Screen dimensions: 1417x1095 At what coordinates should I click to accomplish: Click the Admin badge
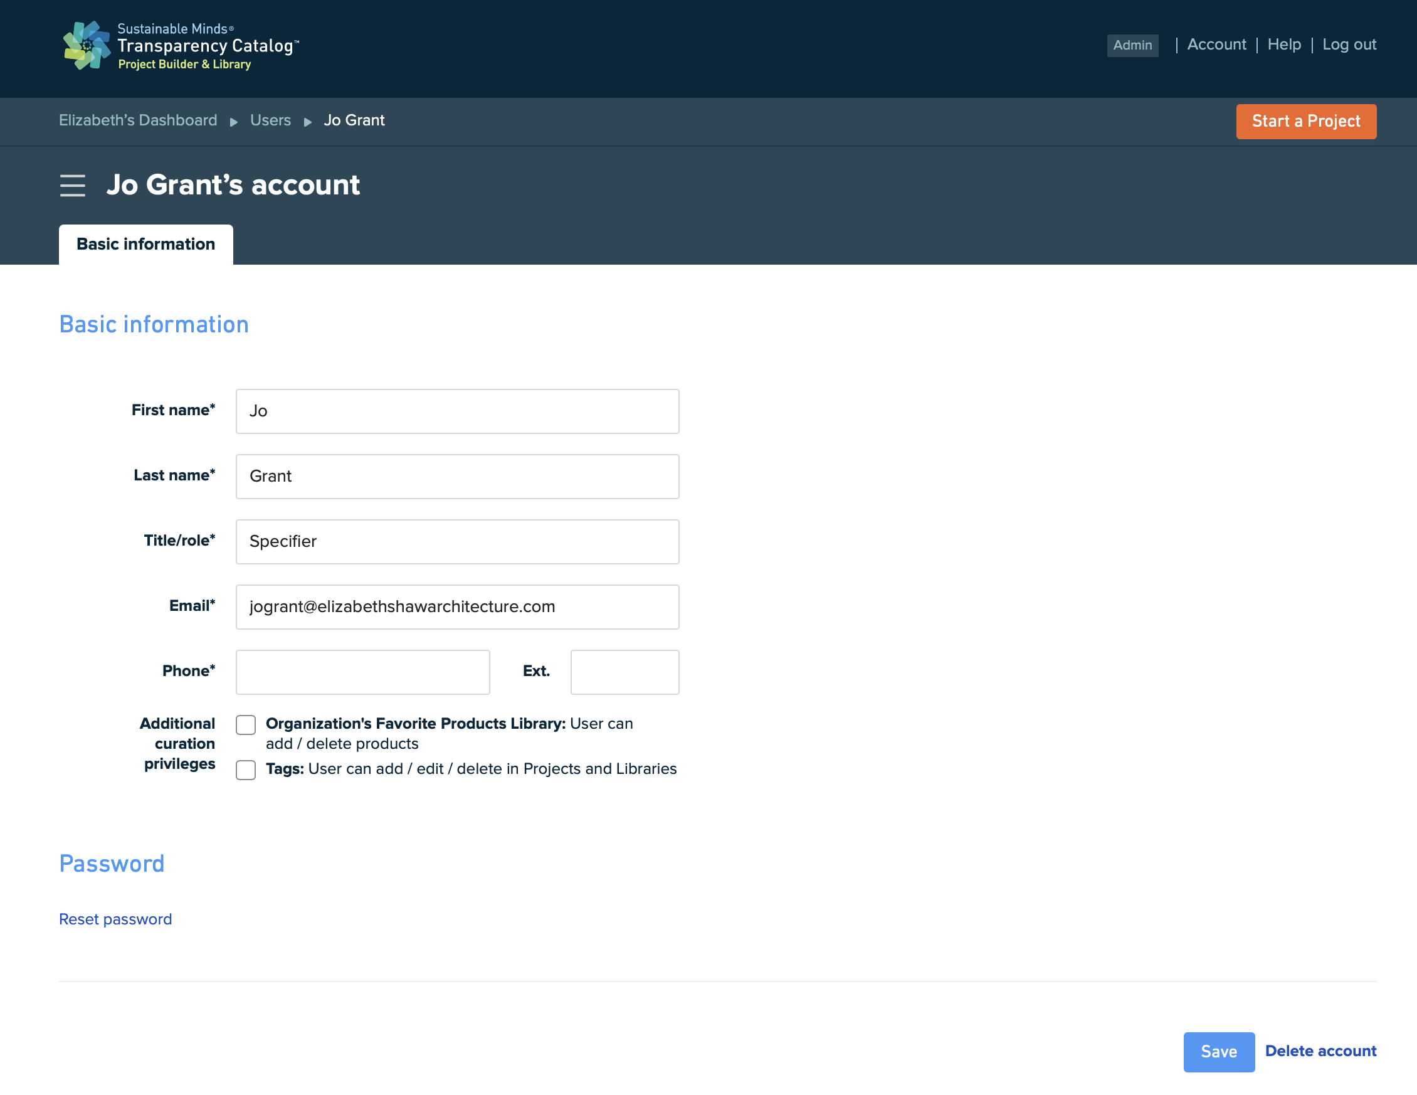(x=1132, y=45)
